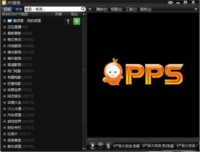Screen dimensions: 200x152
Task: Click the 列表 column header
Action: [x=59, y=14]
